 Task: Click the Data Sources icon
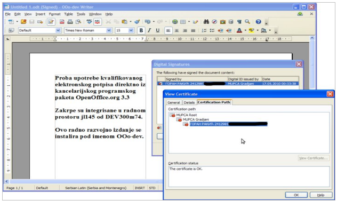[231, 22]
